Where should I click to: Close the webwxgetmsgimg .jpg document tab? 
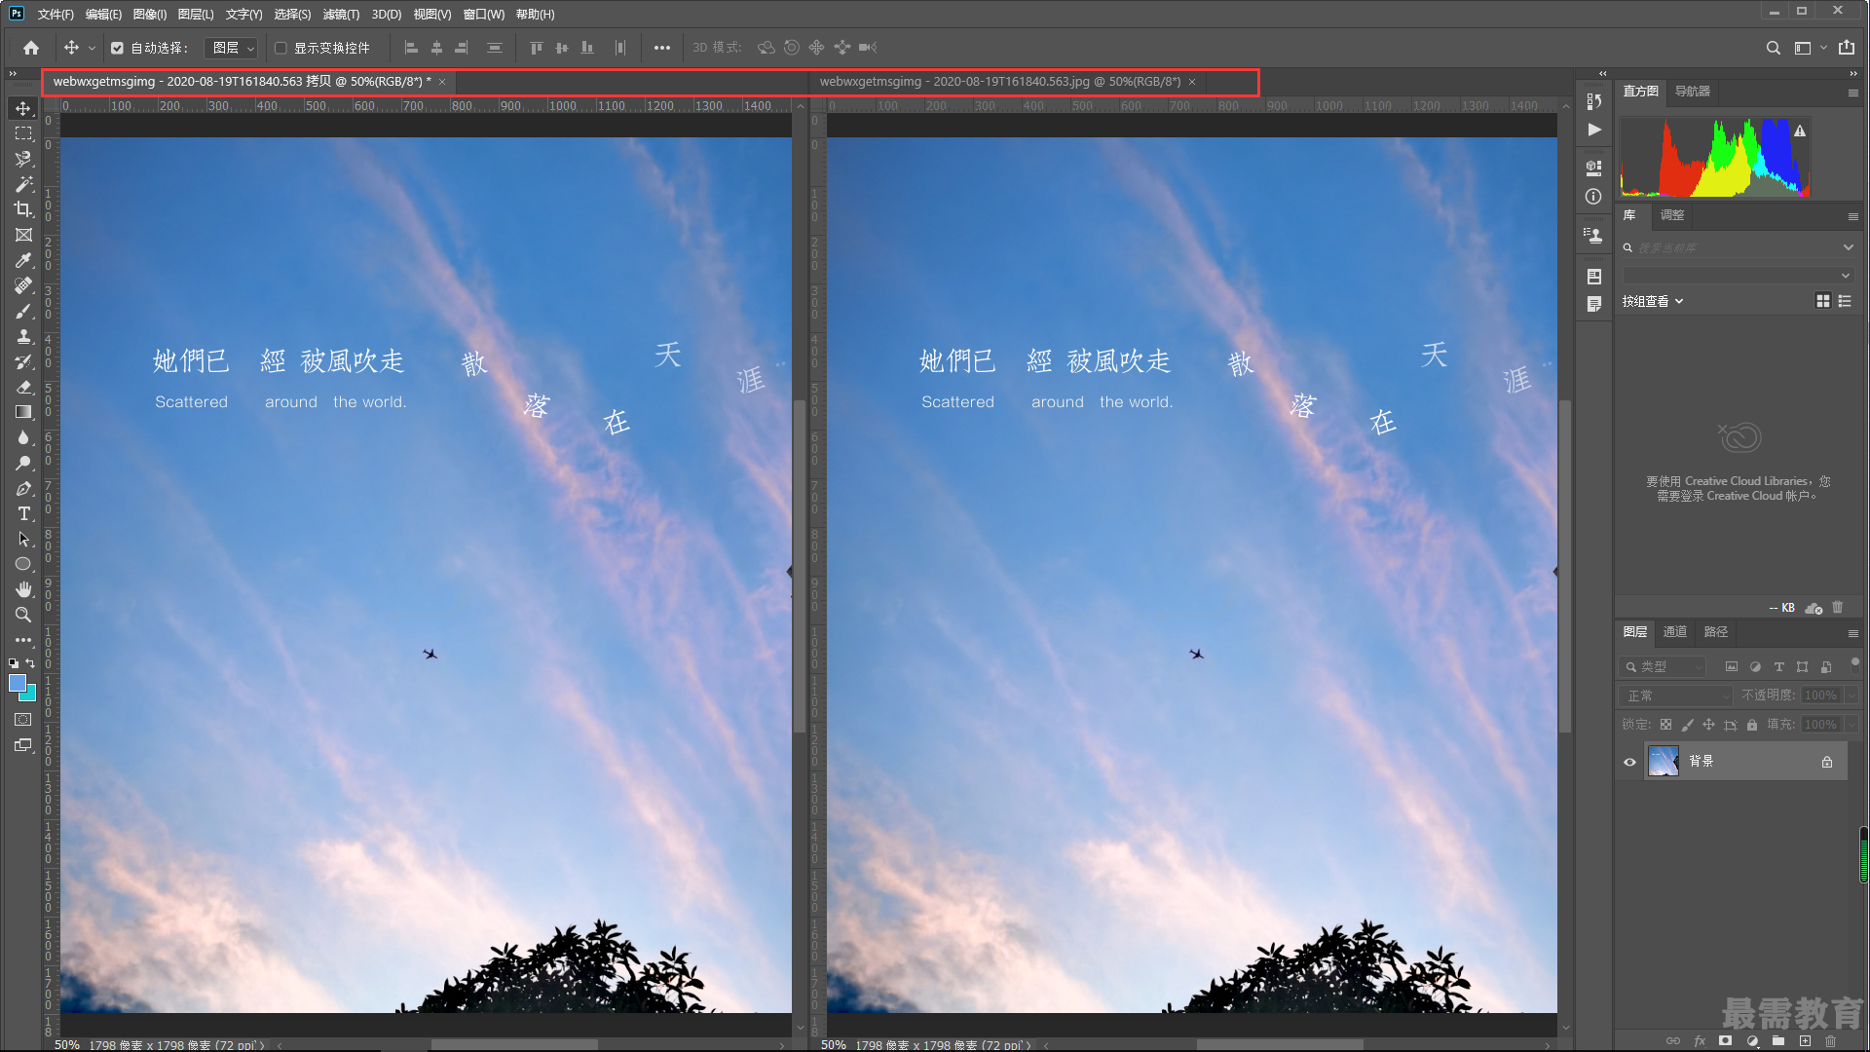coord(1192,82)
